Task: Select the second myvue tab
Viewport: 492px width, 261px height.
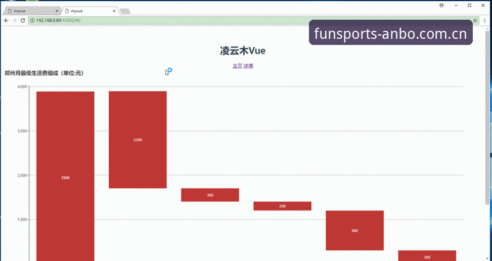Action: click(x=91, y=11)
